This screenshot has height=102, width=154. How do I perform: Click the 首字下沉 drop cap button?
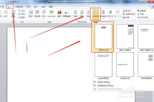point(118,14)
